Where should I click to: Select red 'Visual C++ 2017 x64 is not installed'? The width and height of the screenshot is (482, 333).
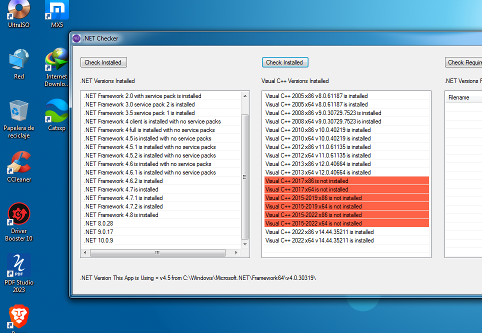pyautogui.click(x=346, y=189)
